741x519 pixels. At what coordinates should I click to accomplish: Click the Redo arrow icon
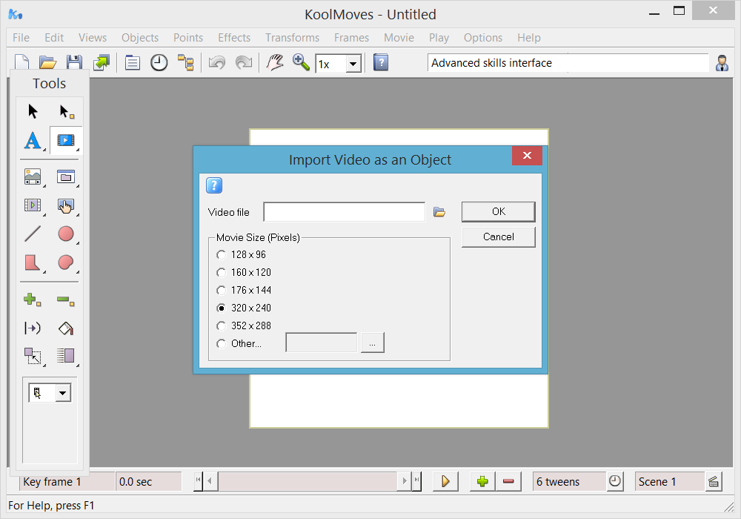pyautogui.click(x=244, y=62)
